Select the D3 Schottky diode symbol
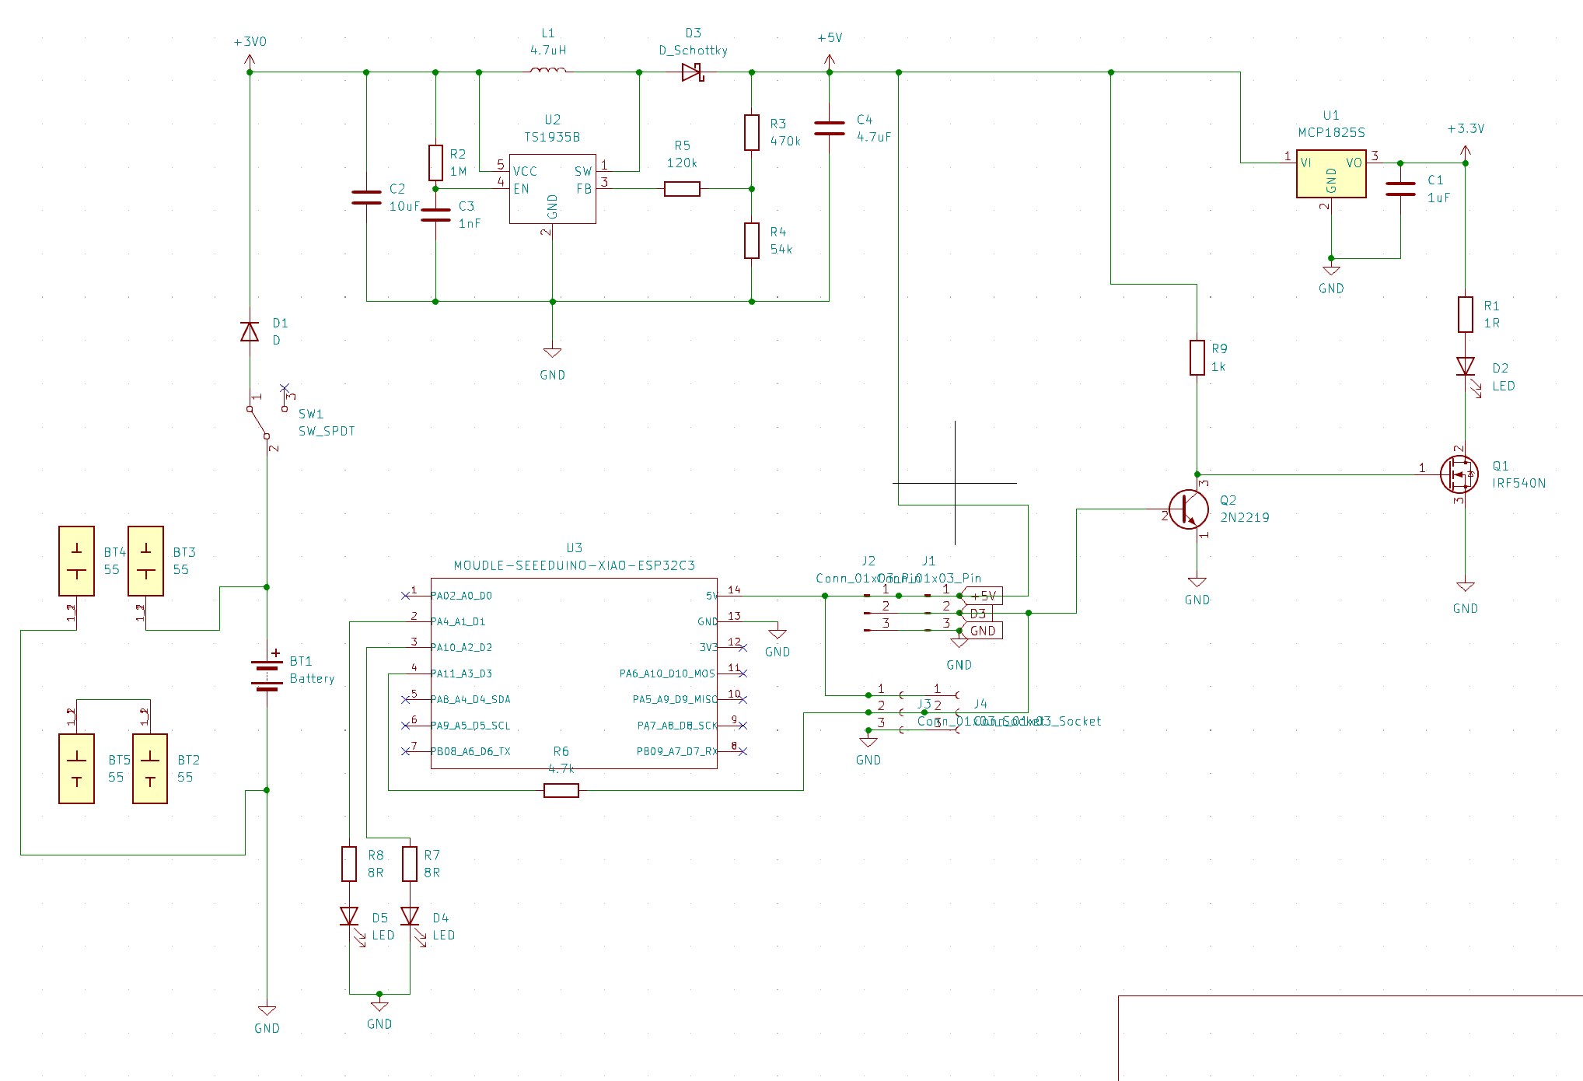Screen dimensions: 1583x1081 click(x=692, y=72)
